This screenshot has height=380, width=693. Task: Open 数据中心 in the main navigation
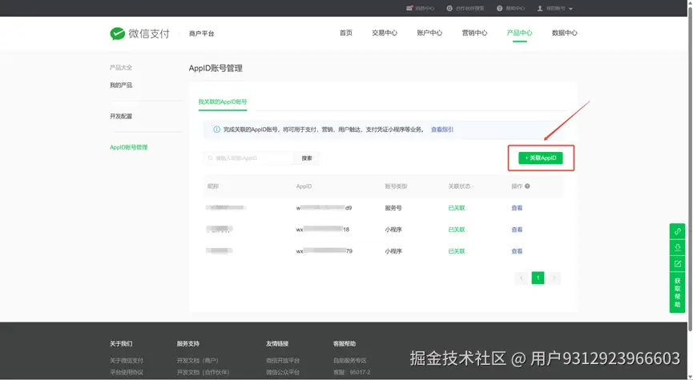564,33
